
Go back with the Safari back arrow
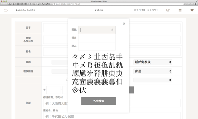click(2, 4)
